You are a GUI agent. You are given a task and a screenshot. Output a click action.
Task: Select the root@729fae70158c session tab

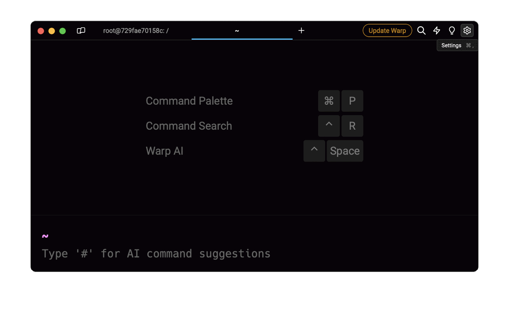tap(136, 31)
